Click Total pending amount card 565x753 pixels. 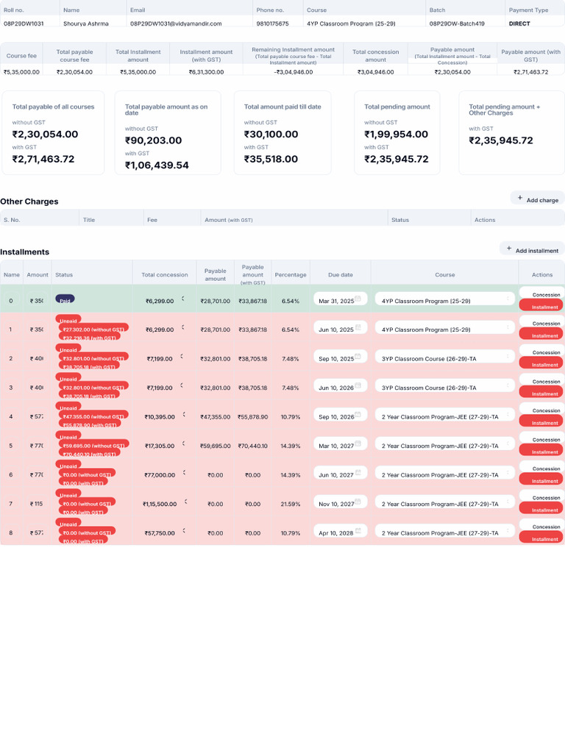[x=397, y=132]
